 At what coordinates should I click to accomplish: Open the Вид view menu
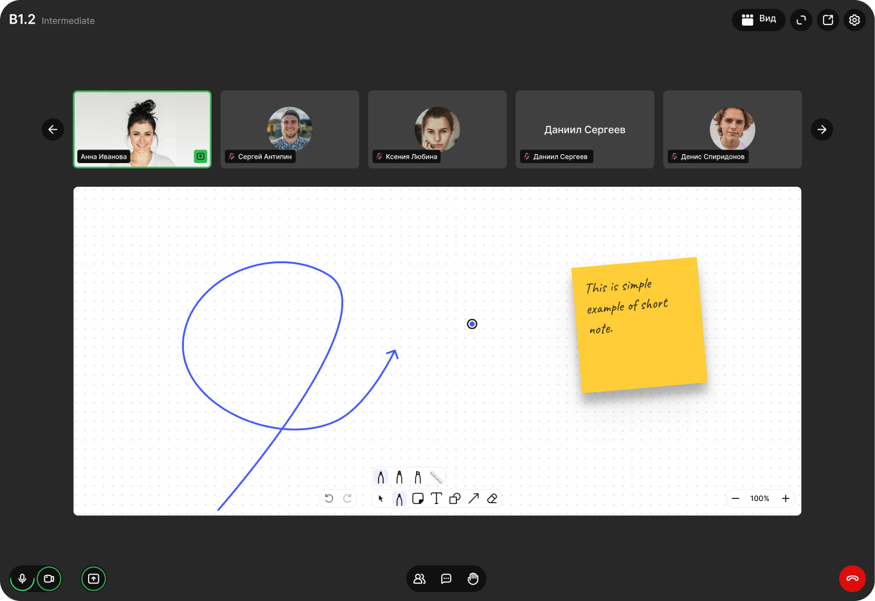759,20
